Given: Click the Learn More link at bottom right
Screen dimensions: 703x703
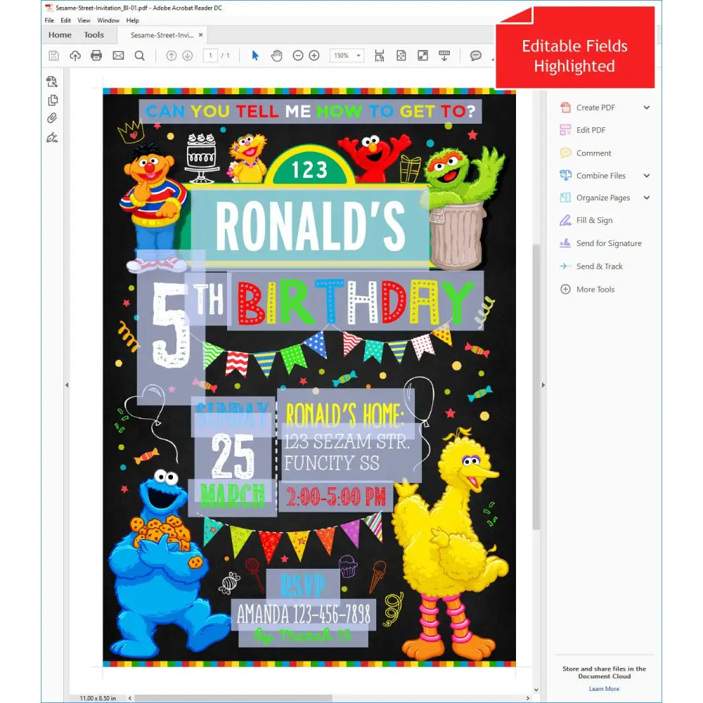Looking at the screenshot, I should (603, 688).
